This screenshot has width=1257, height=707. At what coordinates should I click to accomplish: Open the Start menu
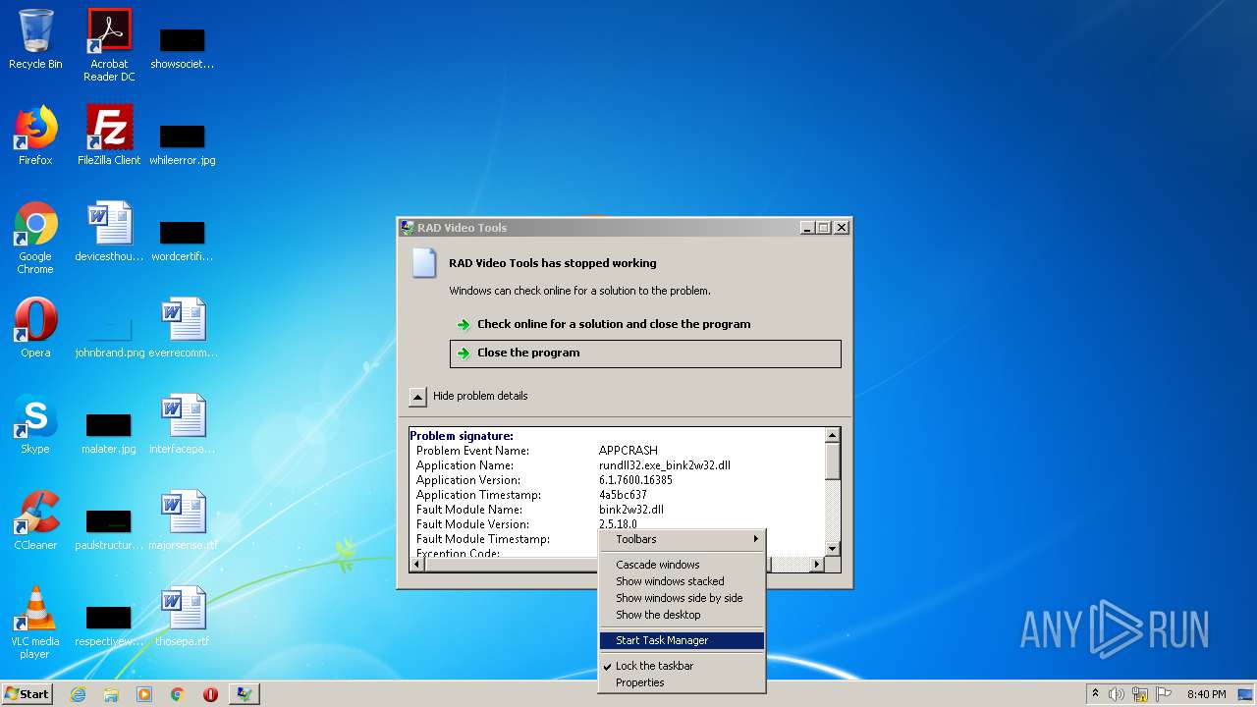(27, 694)
